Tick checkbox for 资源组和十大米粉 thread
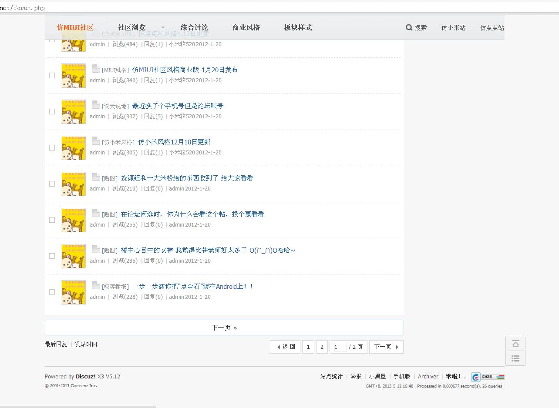The height and width of the screenshot is (408, 559). [52, 184]
